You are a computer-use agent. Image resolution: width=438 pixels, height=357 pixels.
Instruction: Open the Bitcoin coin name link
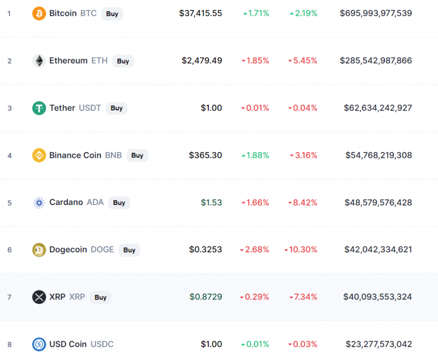click(x=63, y=13)
